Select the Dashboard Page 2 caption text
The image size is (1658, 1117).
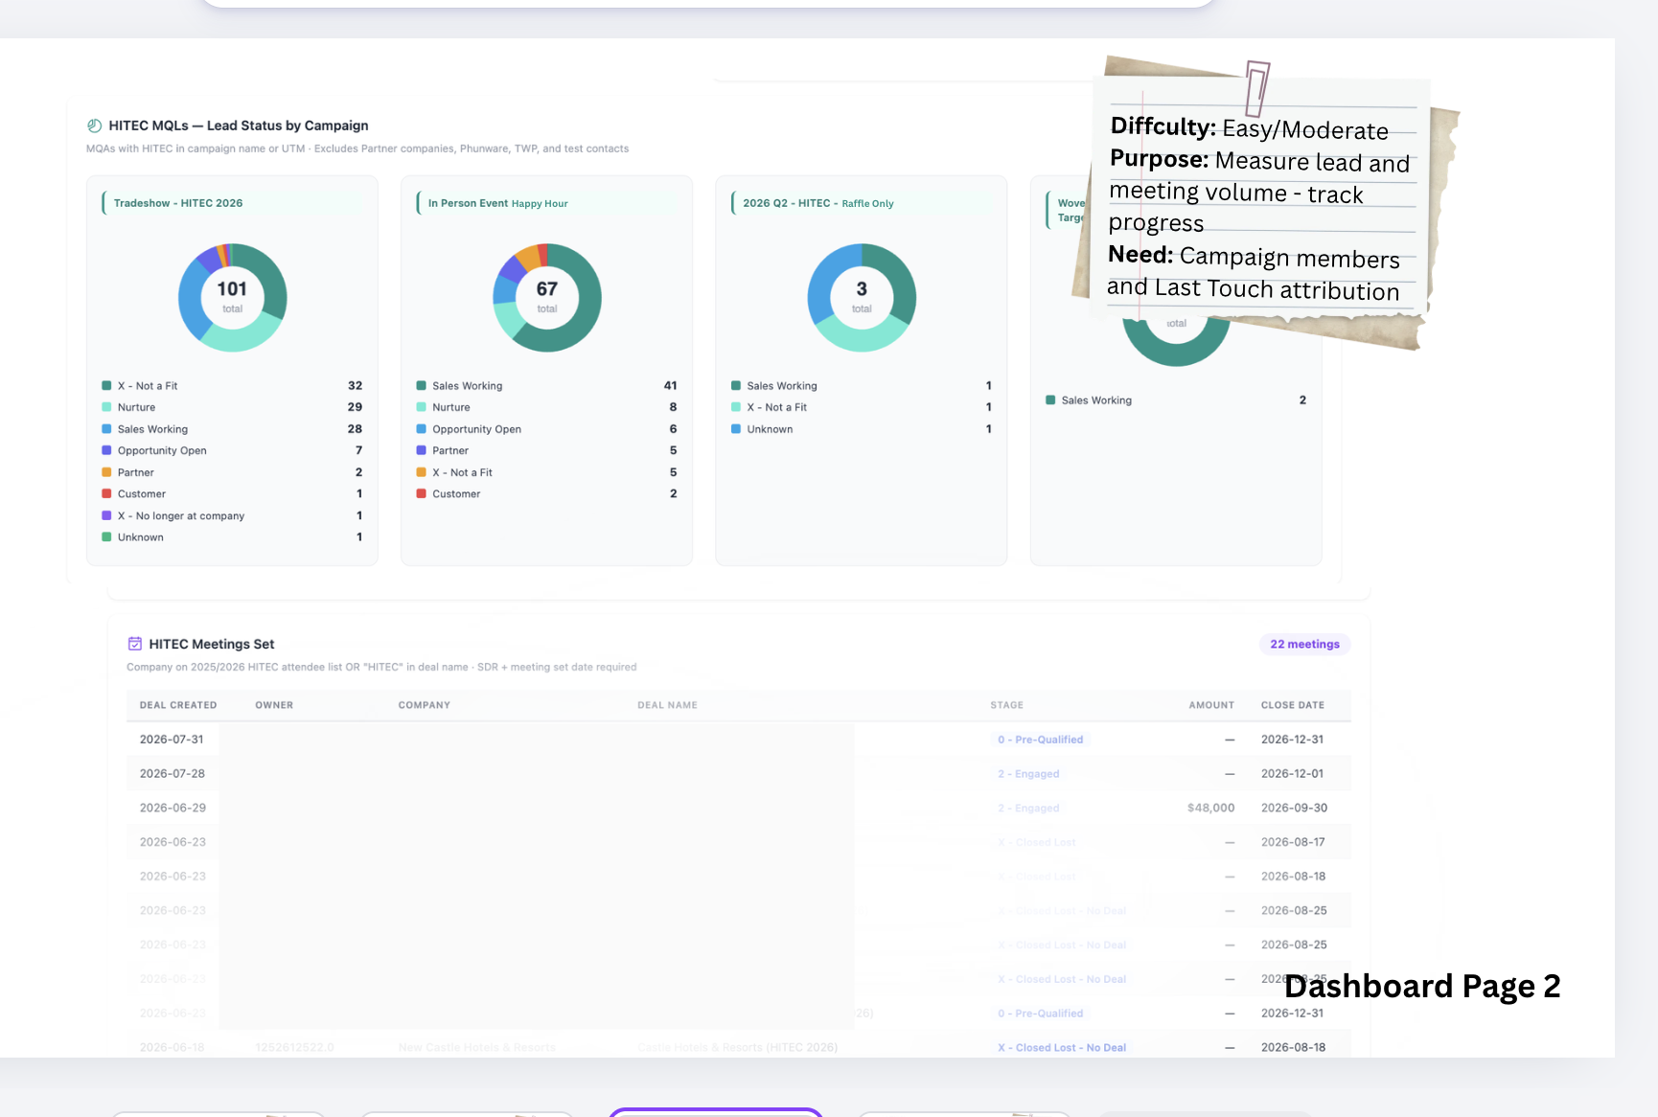click(1422, 986)
